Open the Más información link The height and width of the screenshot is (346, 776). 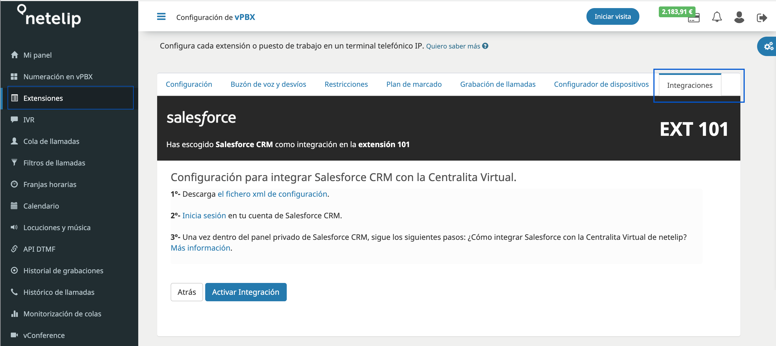click(x=200, y=248)
